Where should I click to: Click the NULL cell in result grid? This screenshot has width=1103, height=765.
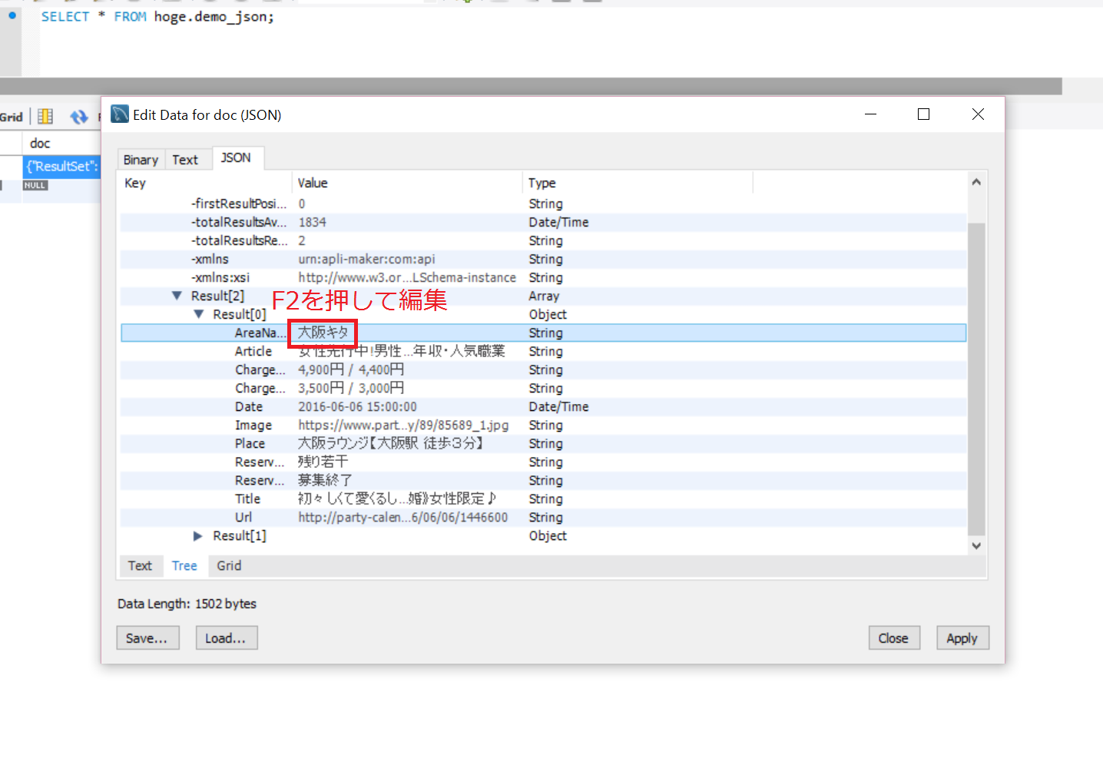point(35,185)
